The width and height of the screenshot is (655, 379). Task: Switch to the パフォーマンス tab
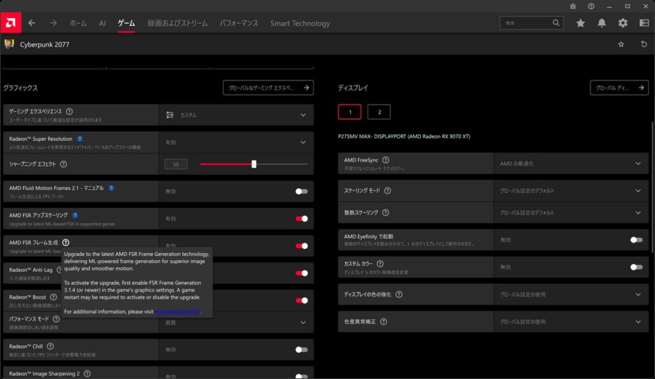click(239, 23)
